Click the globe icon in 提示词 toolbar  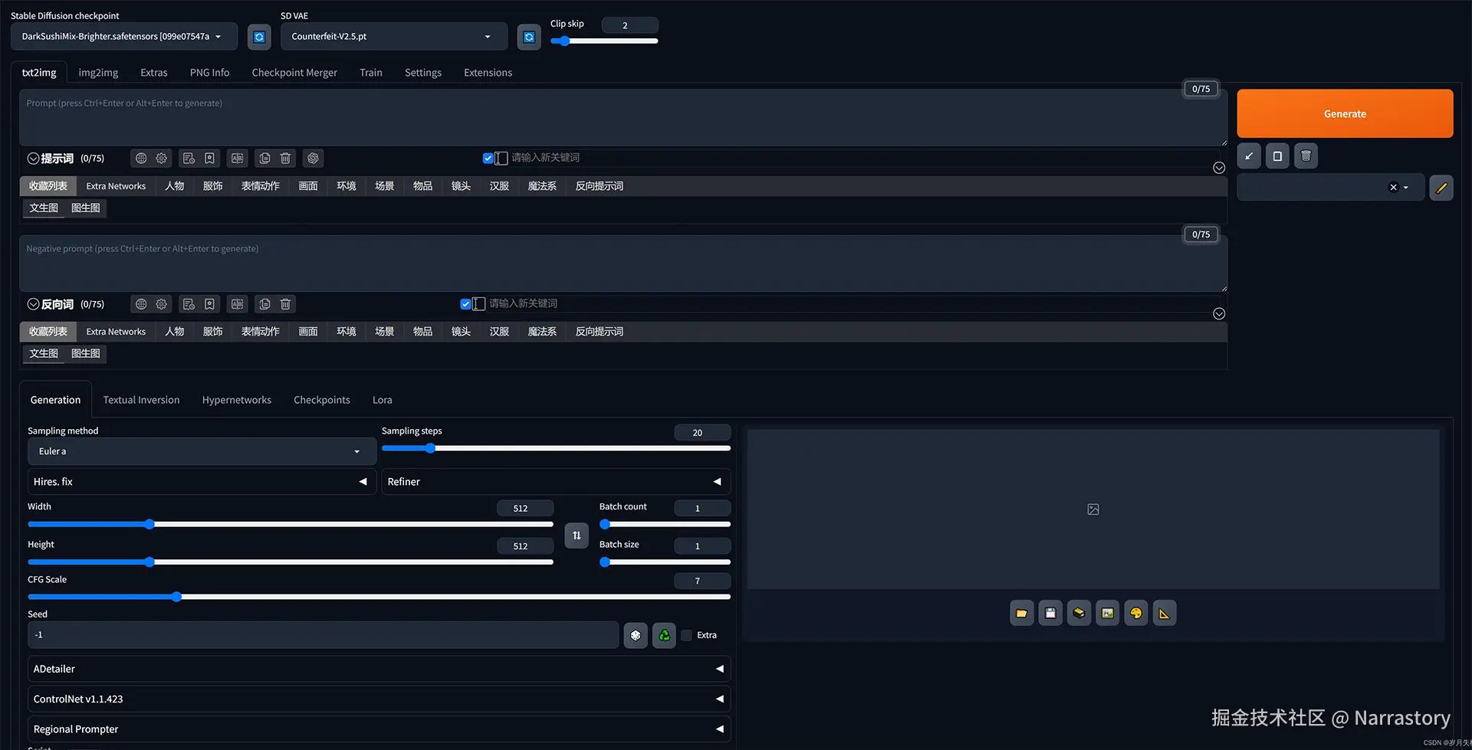click(x=141, y=159)
